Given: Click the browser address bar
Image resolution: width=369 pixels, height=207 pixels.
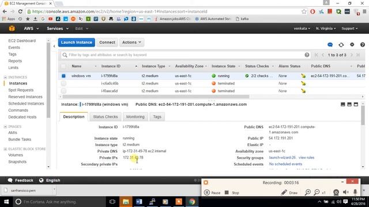Looking at the screenshot, I should point(165,11).
